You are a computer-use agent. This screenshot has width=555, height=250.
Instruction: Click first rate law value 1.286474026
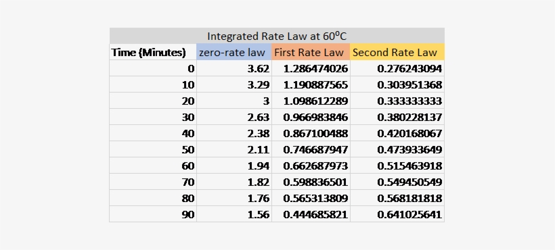point(311,68)
